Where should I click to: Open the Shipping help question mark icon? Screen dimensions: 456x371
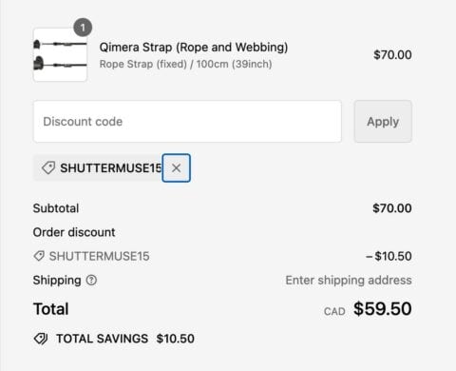[91, 281]
